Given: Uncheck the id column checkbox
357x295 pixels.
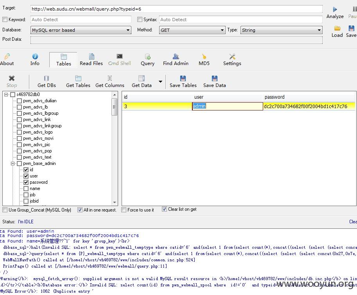Looking at the screenshot, I should (26, 170).
